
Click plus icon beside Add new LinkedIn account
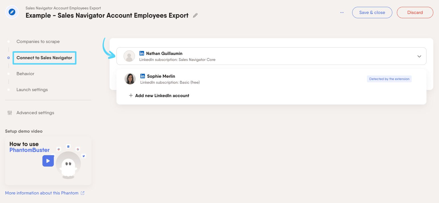tap(131, 96)
